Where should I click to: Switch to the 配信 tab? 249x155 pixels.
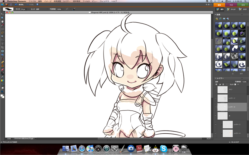243,5
